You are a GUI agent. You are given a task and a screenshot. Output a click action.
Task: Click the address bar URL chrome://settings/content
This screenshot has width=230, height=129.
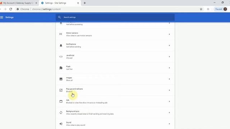coord(46,9)
